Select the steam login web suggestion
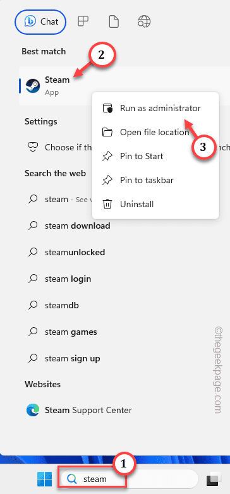This screenshot has width=230, height=494. coord(68,279)
